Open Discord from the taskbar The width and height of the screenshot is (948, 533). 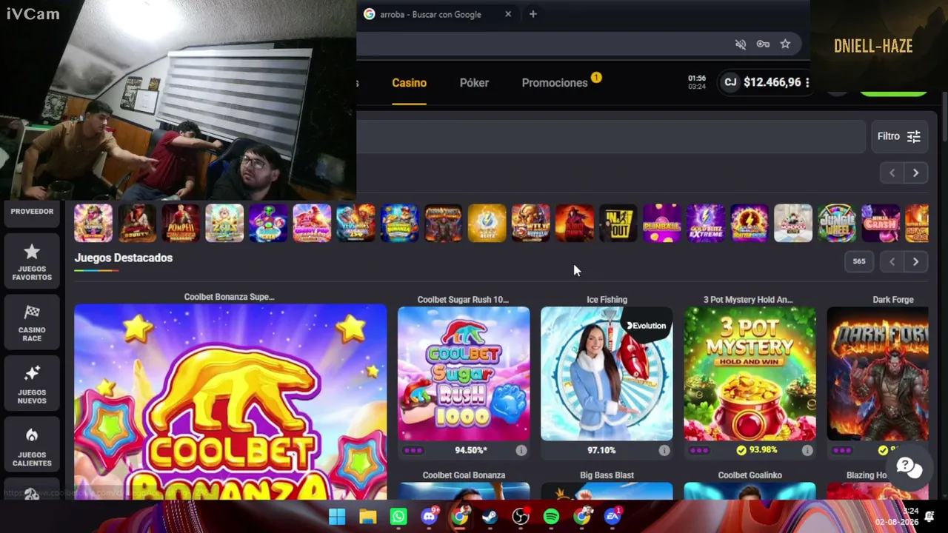(430, 516)
